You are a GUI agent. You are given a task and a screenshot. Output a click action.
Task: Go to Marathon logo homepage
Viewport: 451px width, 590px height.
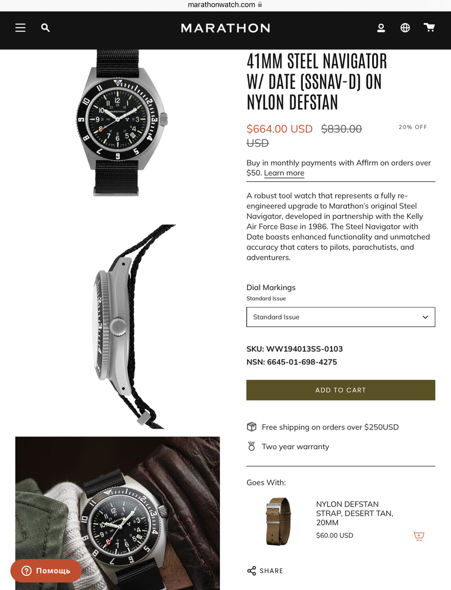click(x=225, y=28)
